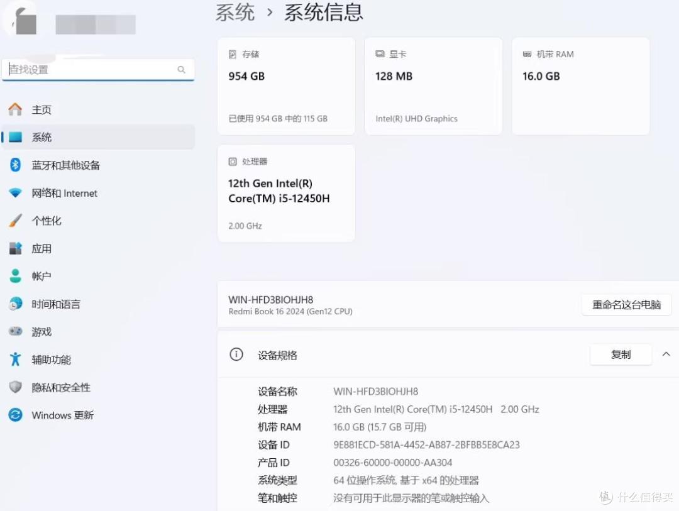Click the Accounts person icon
Viewport: 679px width, 511px height.
(15, 276)
